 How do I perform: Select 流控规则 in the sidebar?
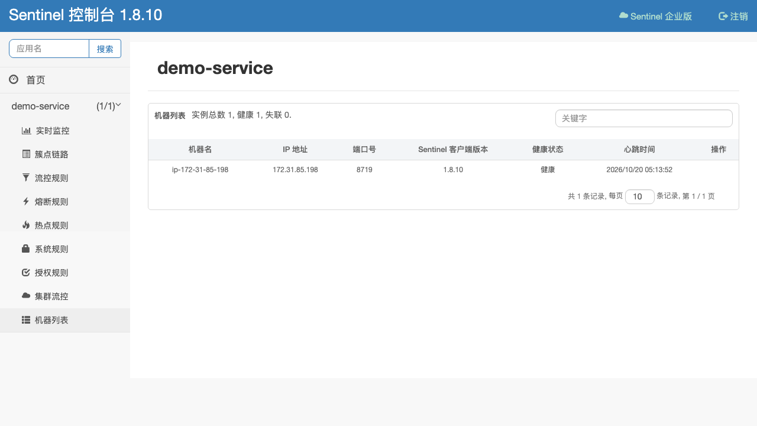(65, 178)
